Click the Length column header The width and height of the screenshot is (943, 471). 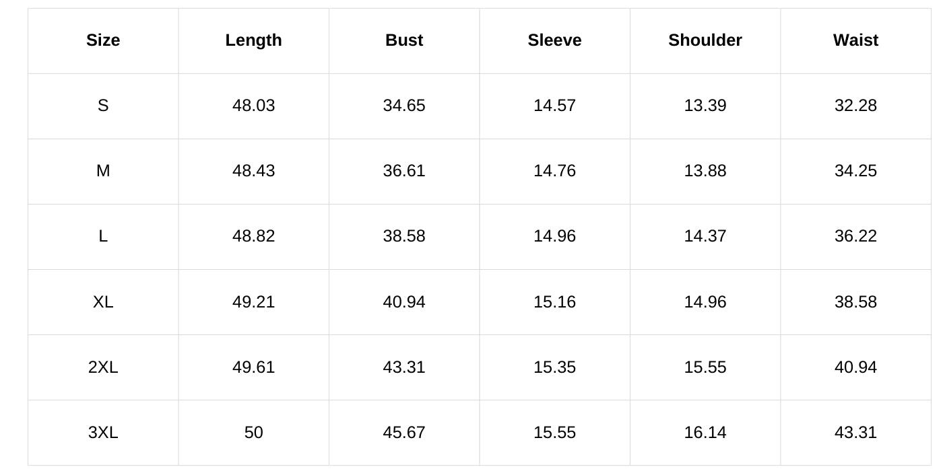253,40
